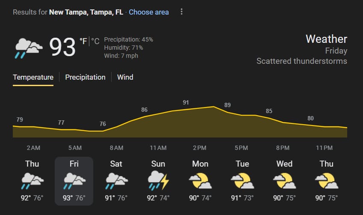The height and width of the screenshot is (215, 363).
Task: Select the highlighted Fri forecast day
Action: [74, 181]
